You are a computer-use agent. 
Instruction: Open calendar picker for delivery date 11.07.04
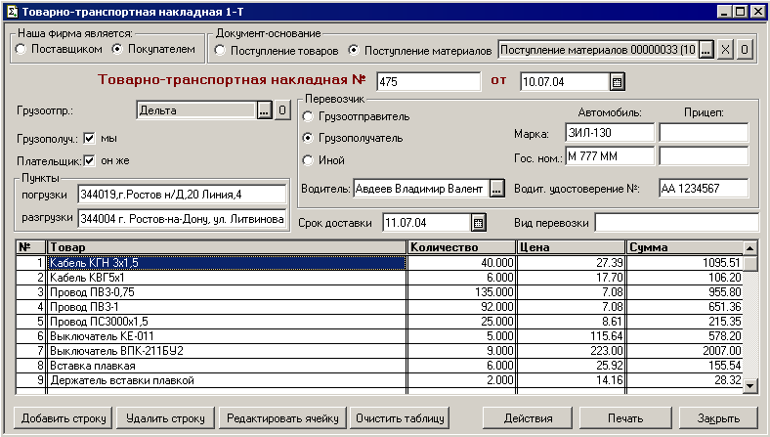(x=479, y=223)
